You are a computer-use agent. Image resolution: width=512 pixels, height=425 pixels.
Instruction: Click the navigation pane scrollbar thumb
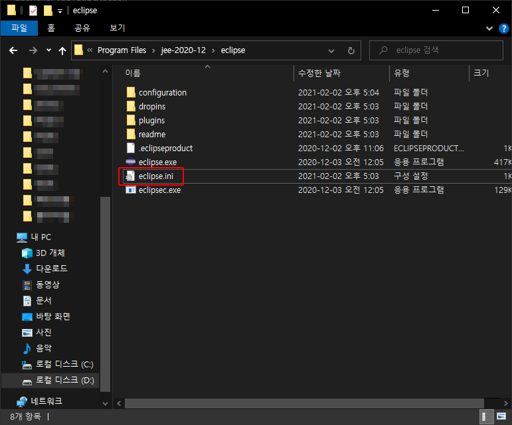point(105,294)
